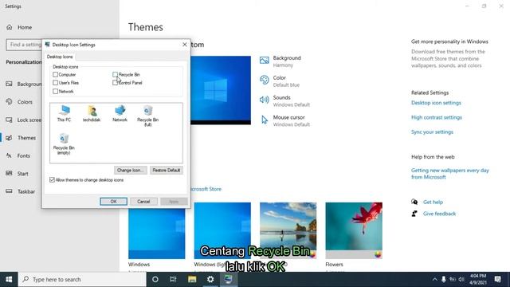Viewport: 510px width, 287px height.
Task: Confirm with the OK button
Action: [113, 202]
